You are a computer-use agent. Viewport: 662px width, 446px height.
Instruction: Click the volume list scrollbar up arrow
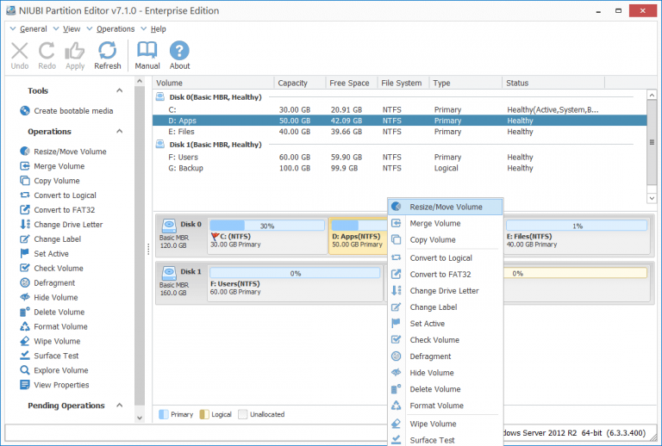(652, 96)
